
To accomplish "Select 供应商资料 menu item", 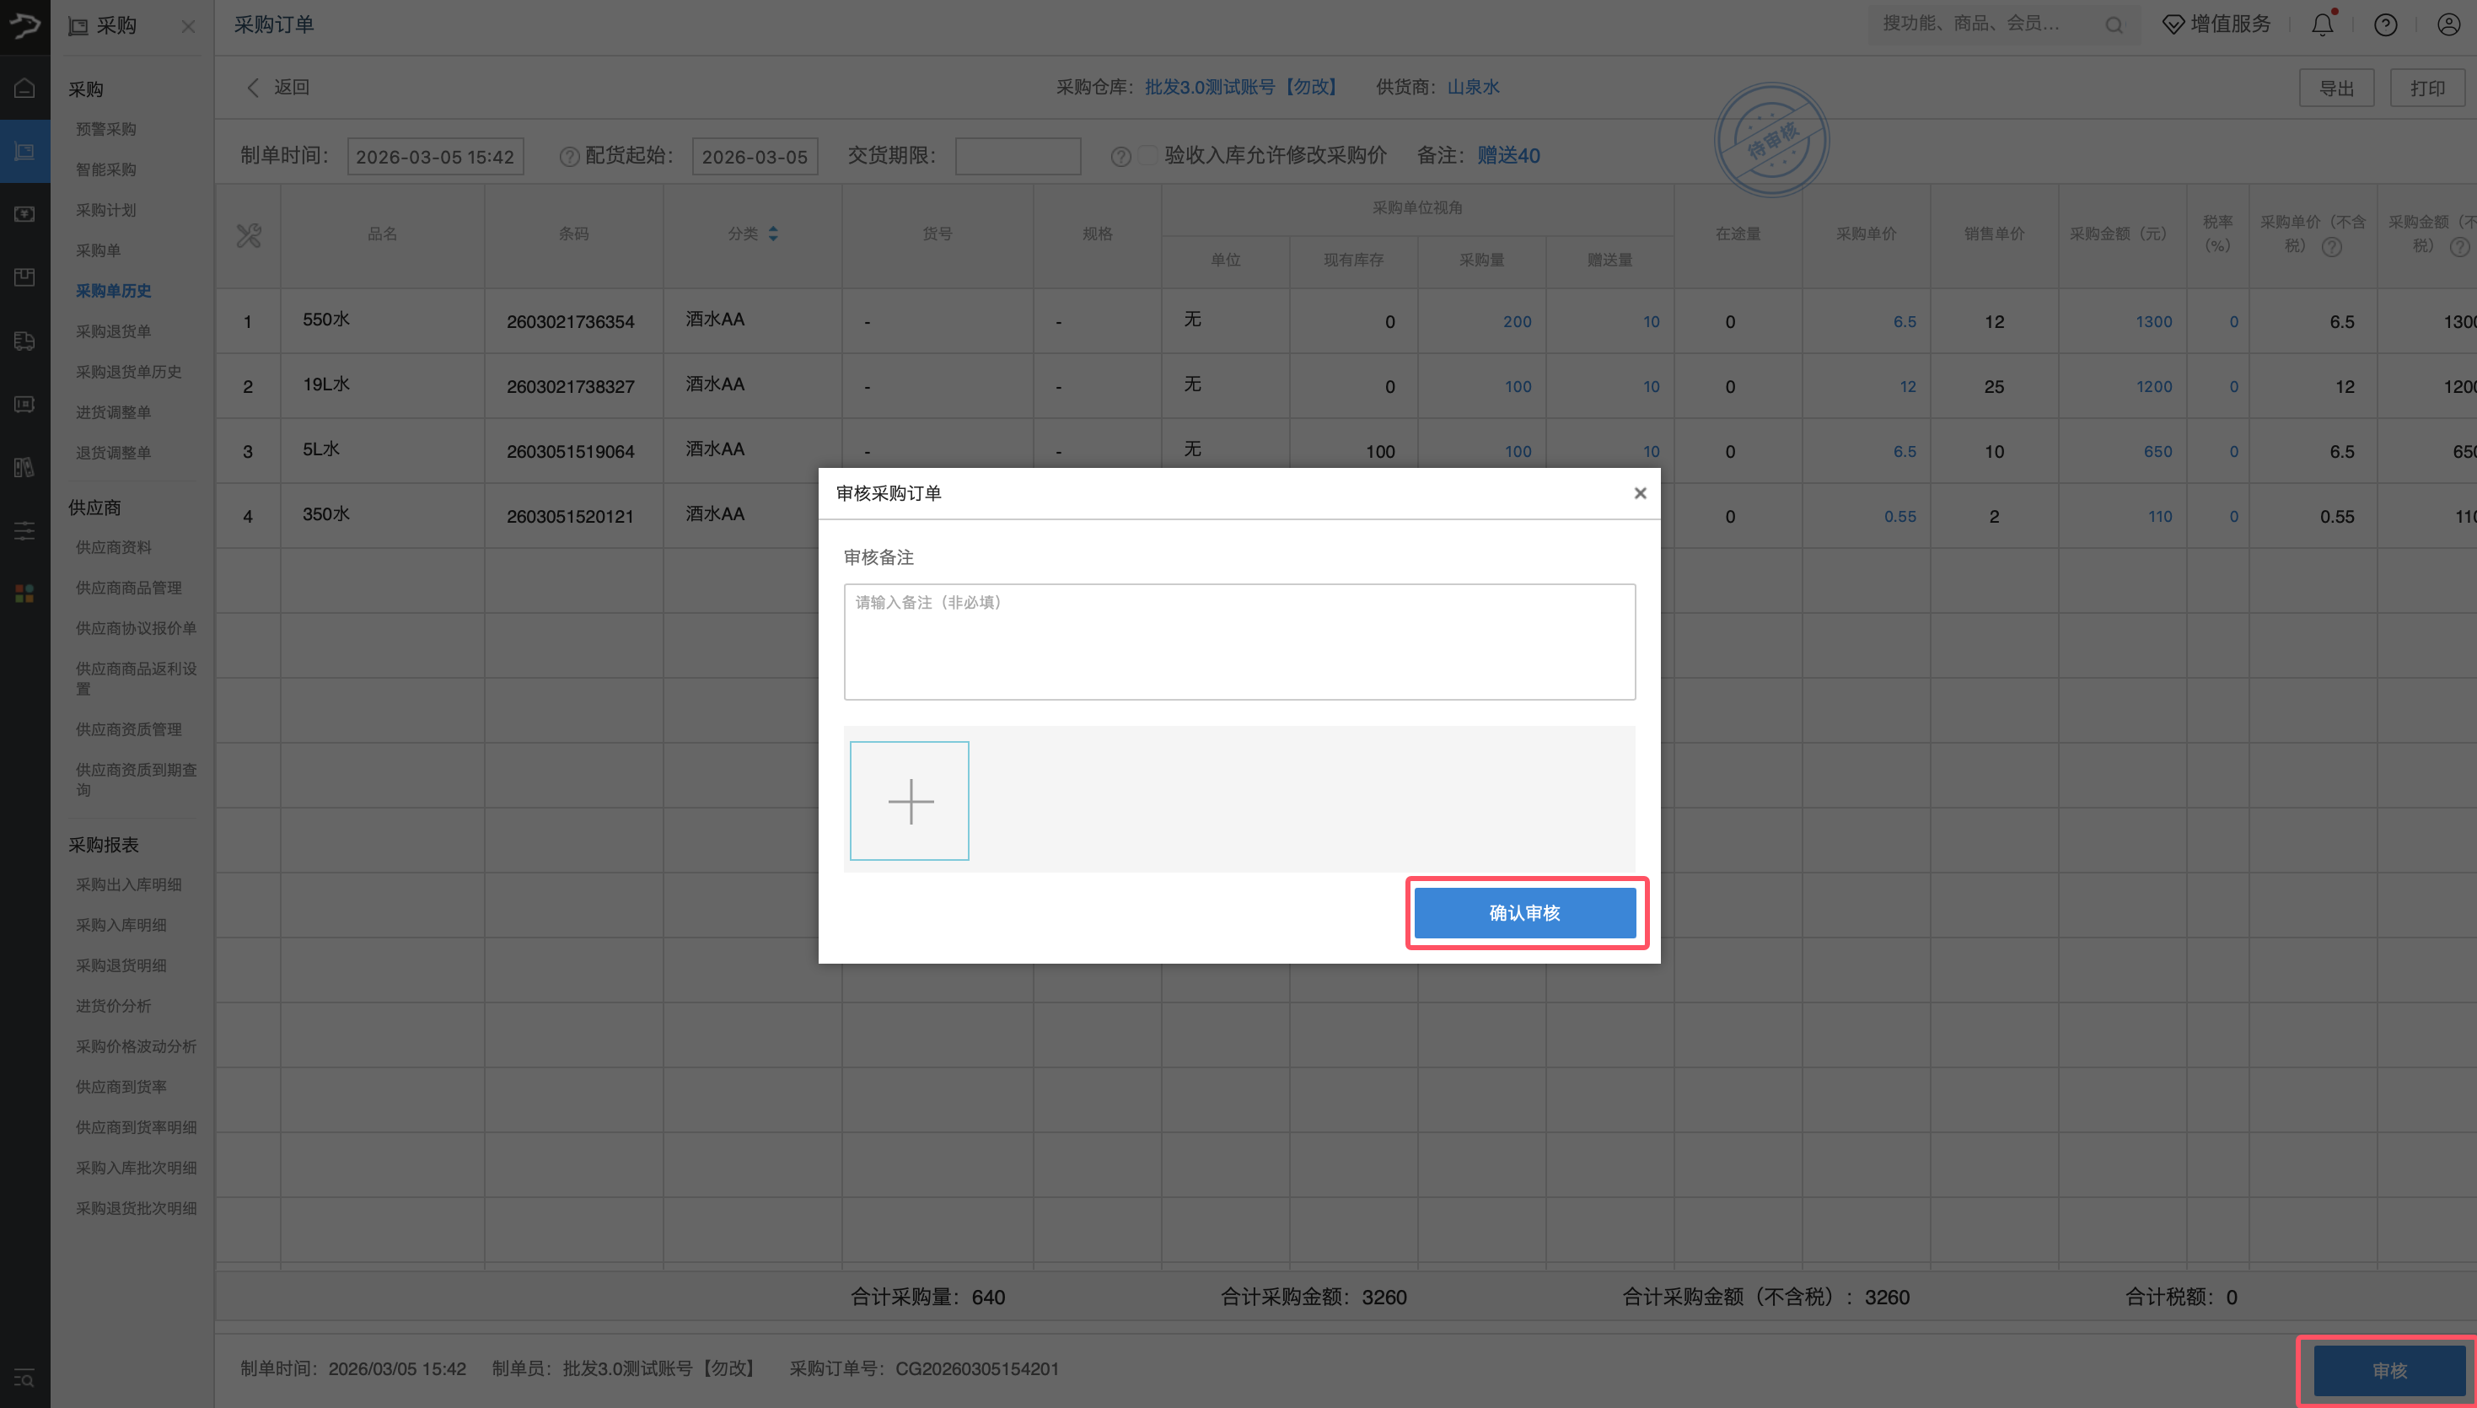I will coord(113,547).
